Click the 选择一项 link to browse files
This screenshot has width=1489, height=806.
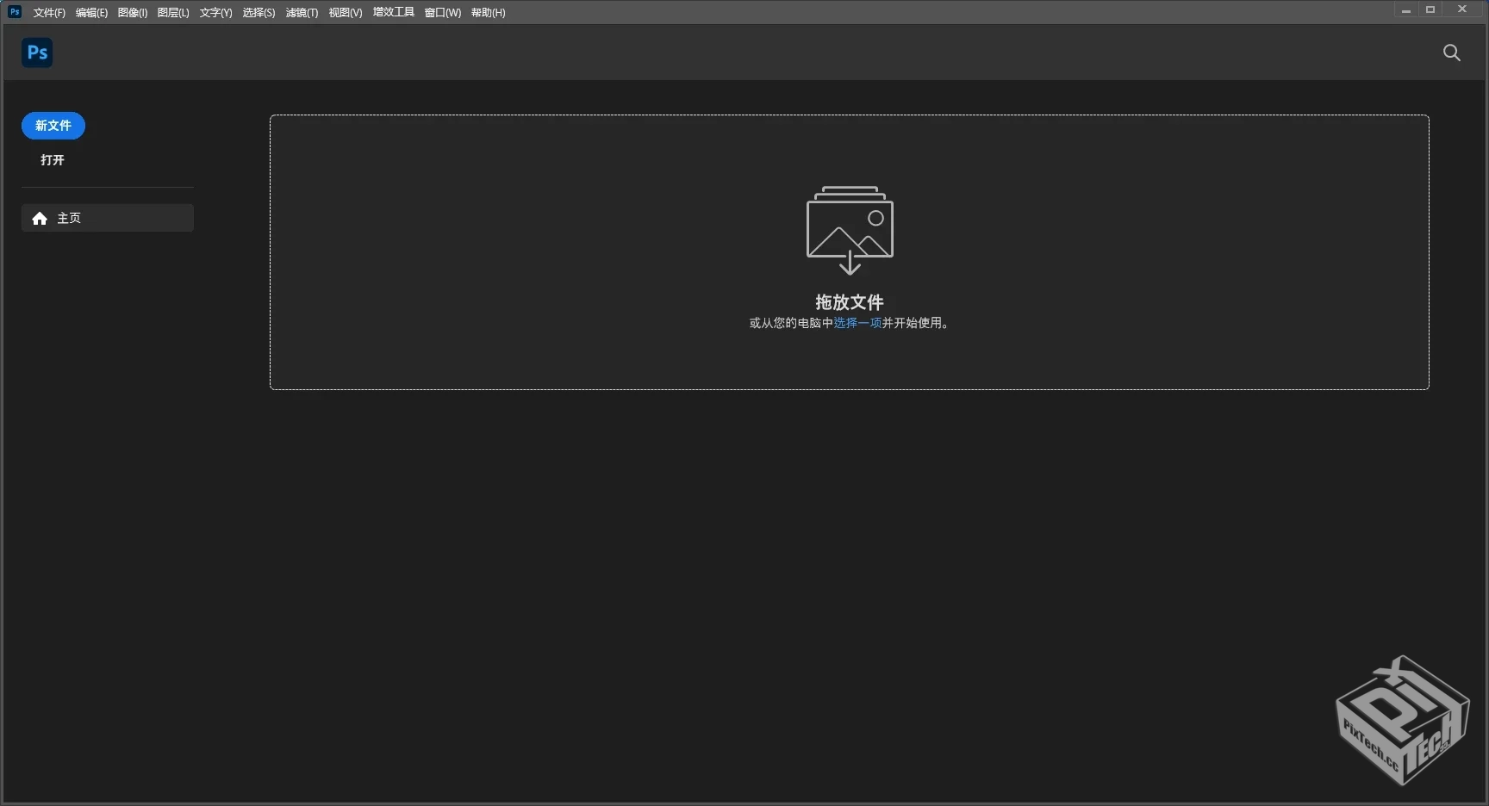click(858, 324)
